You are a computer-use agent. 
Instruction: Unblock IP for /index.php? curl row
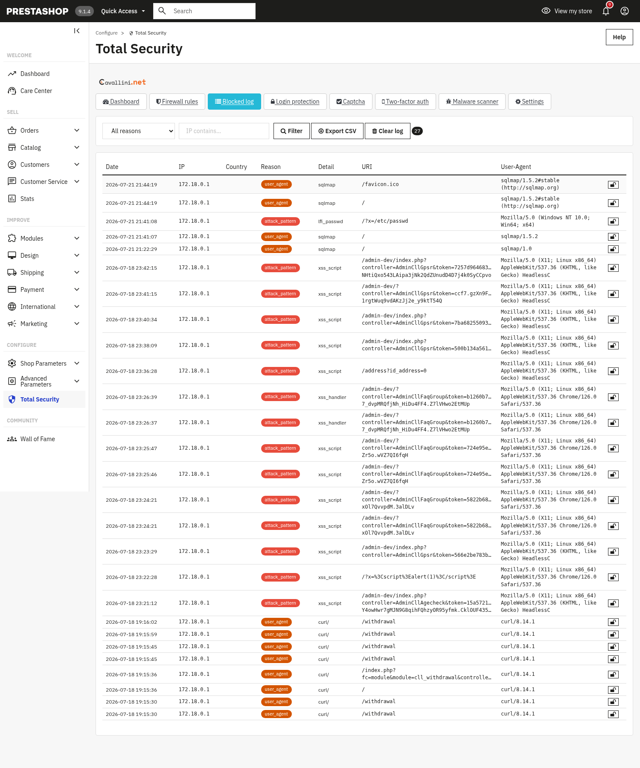(x=613, y=675)
